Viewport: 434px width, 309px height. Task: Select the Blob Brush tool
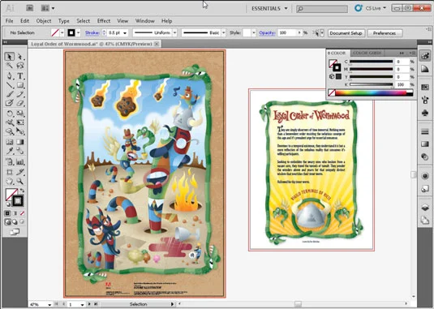point(10,103)
